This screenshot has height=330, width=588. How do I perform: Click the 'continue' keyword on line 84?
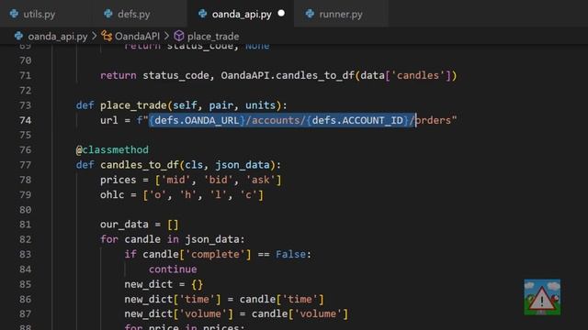click(173, 269)
